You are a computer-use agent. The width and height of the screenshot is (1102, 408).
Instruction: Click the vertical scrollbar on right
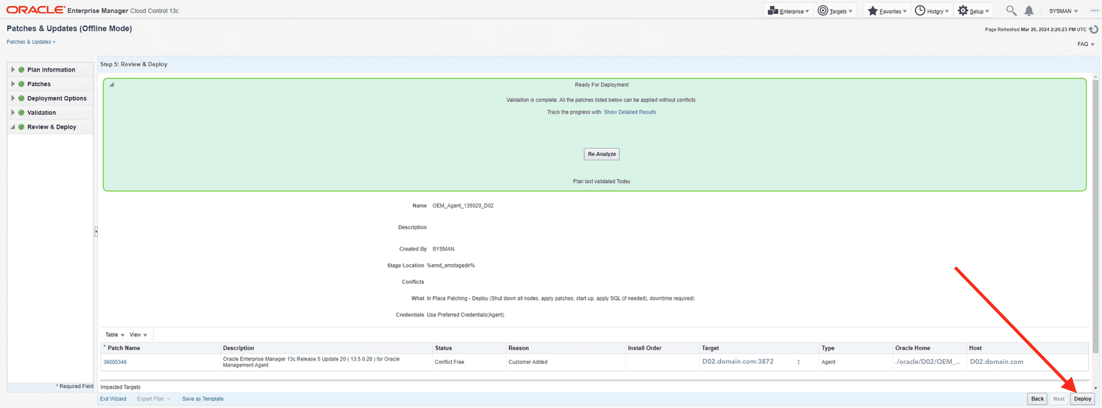pyautogui.click(x=1095, y=206)
